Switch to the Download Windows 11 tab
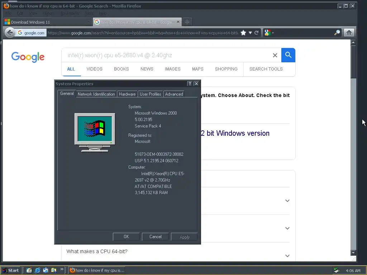 (x=48, y=22)
